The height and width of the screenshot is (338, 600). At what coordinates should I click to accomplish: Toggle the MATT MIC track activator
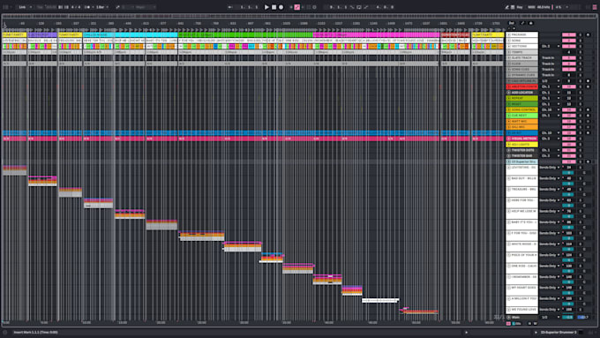569,121
